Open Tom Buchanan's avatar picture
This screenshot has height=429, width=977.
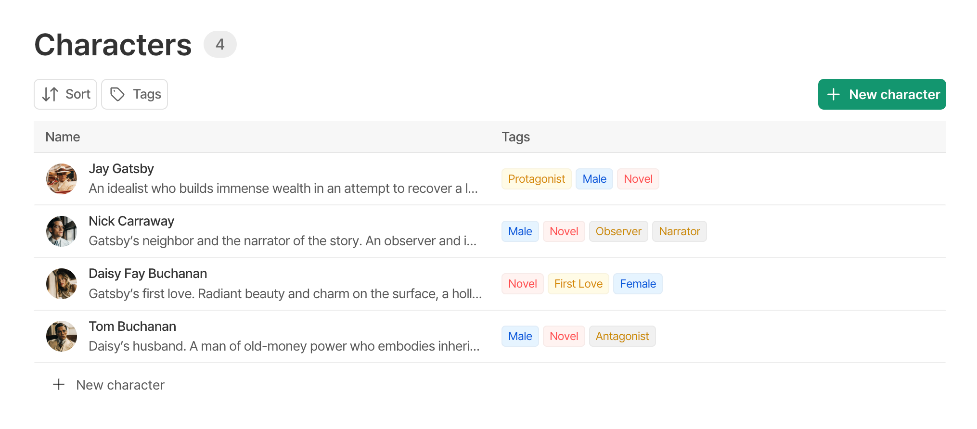(x=62, y=336)
